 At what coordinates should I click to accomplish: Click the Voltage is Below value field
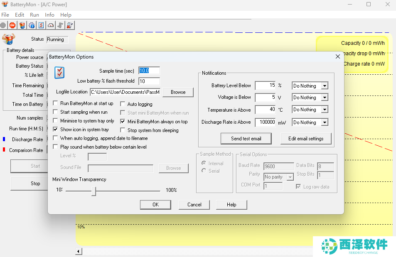265,97
